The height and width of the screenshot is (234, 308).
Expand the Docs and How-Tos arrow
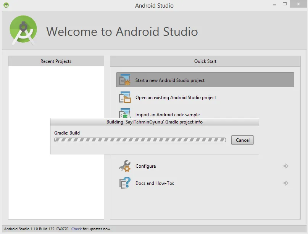pyautogui.click(x=286, y=183)
